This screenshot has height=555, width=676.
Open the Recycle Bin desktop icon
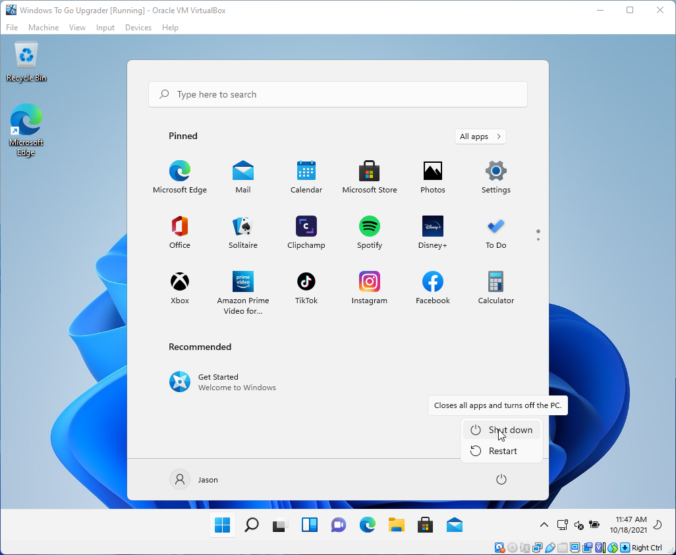pyautogui.click(x=26, y=62)
